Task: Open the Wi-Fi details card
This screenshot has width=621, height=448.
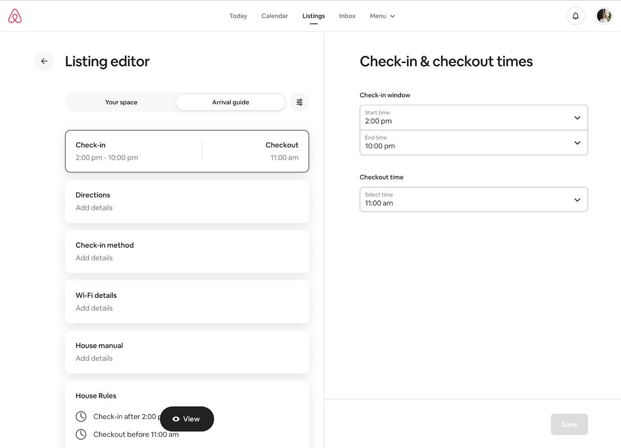Action: tap(187, 301)
